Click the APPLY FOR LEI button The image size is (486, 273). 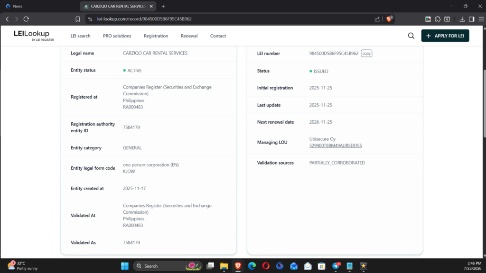445,36
